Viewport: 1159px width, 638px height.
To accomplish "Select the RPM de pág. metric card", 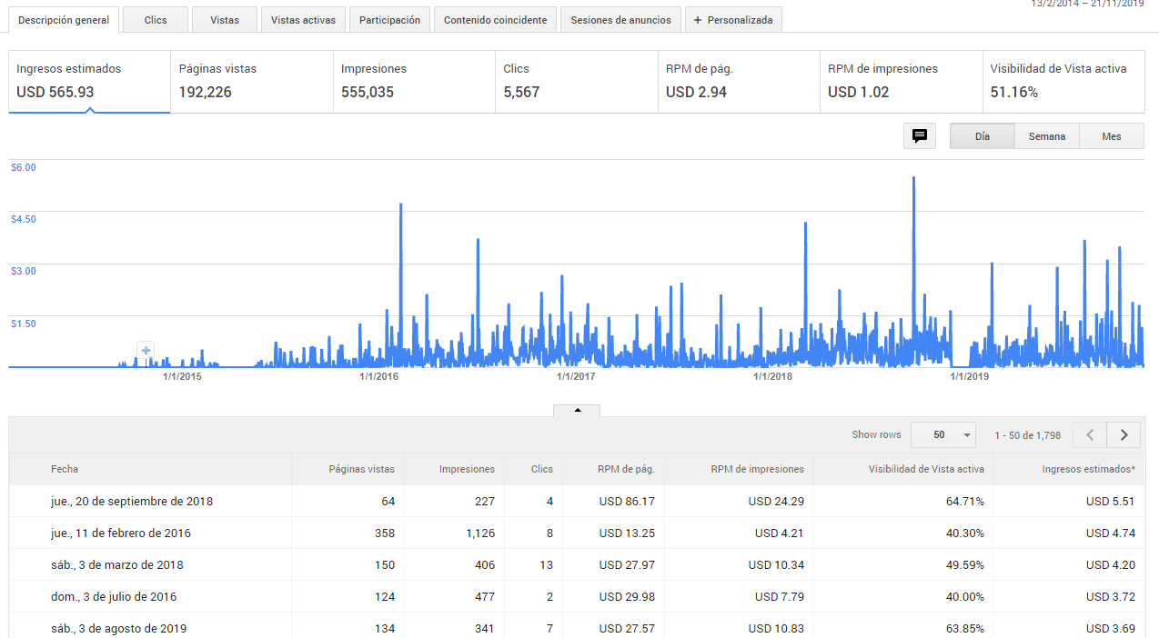I will click(x=739, y=81).
